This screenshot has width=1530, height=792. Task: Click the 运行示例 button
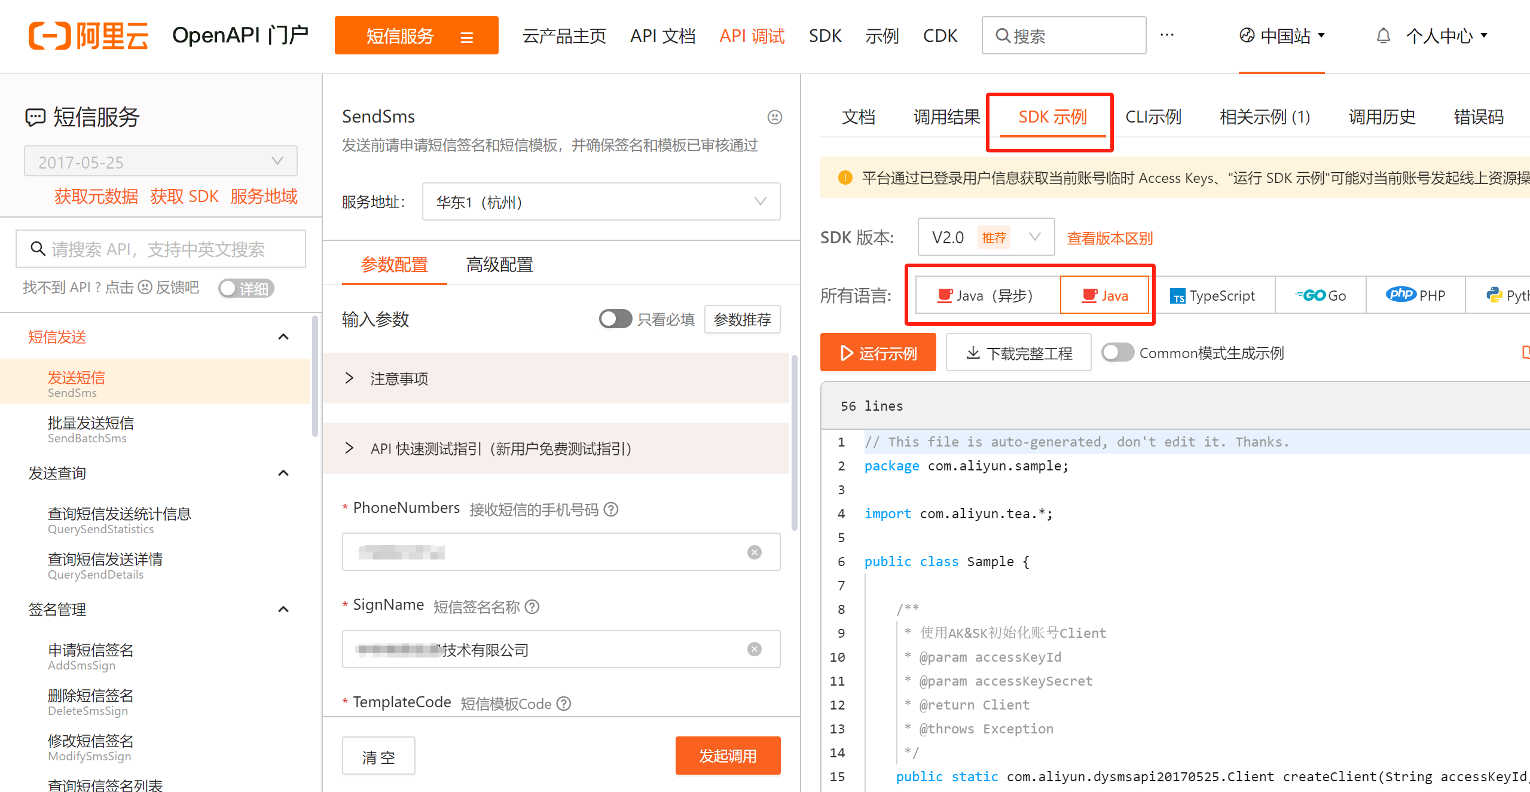coord(878,353)
